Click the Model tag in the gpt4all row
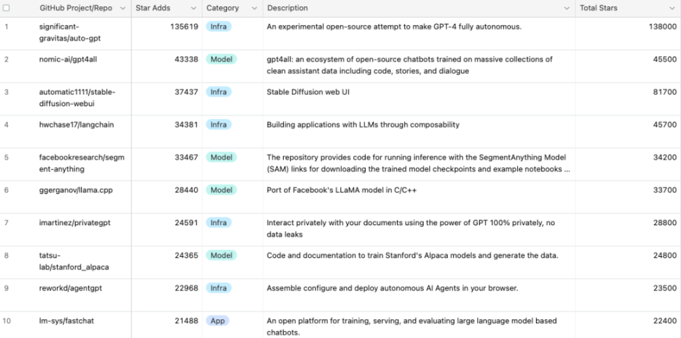The height and width of the screenshot is (338, 681). tap(221, 59)
